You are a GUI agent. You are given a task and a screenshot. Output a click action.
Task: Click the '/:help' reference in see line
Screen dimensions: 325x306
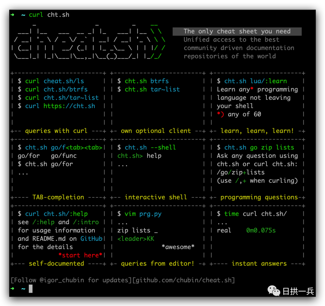coord(44,222)
